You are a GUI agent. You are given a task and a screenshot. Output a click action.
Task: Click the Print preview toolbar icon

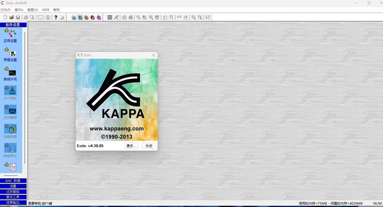[x=32, y=17]
